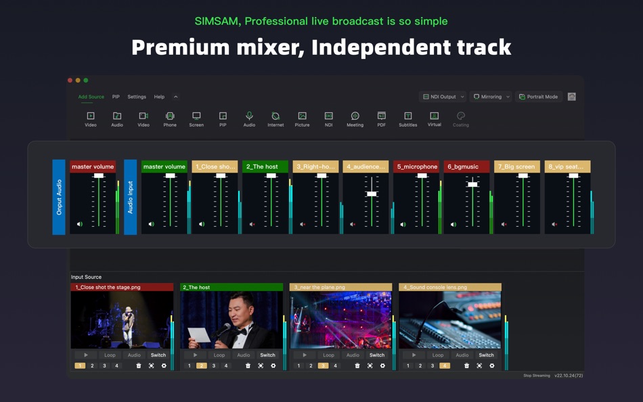Open the Mirroring dropdown
643x402 pixels.
tap(491, 97)
